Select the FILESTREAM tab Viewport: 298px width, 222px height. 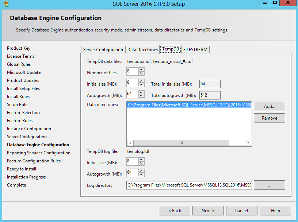point(195,50)
